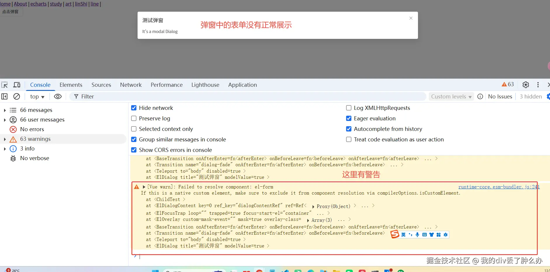This screenshot has height=272, width=550.
Task: Switch to the Elements tab
Action: (71, 85)
